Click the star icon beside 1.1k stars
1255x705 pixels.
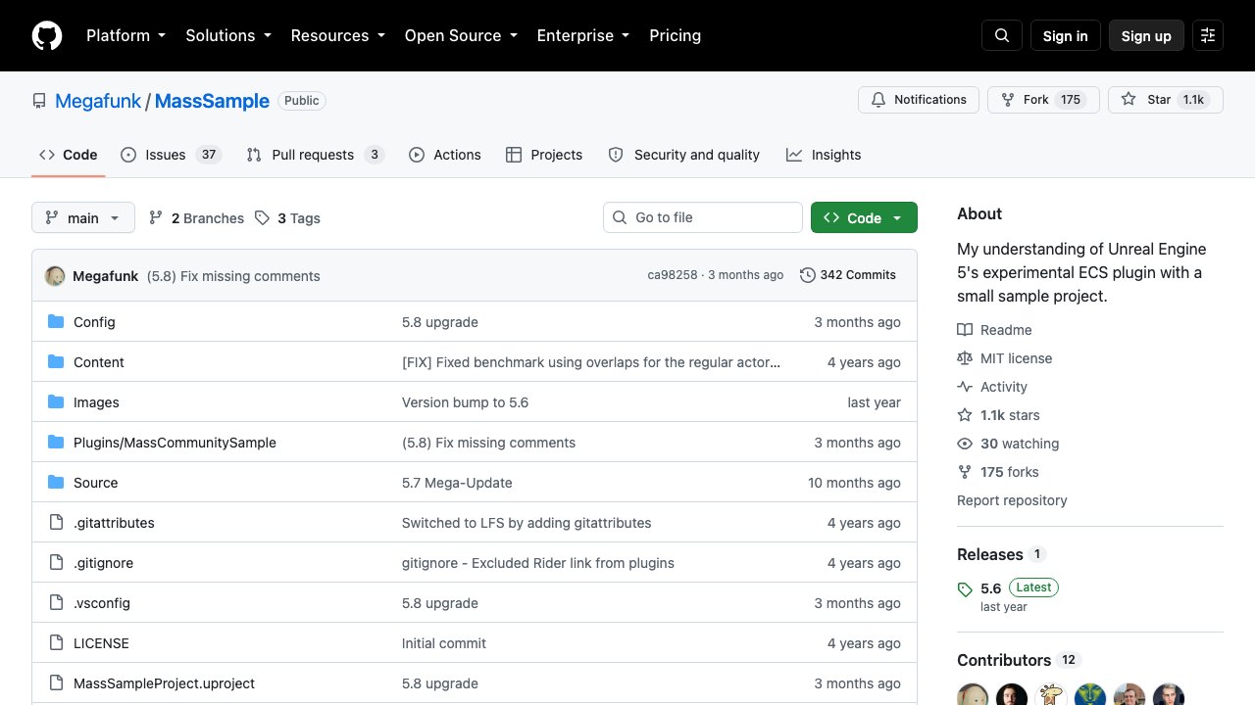click(x=965, y=415)
